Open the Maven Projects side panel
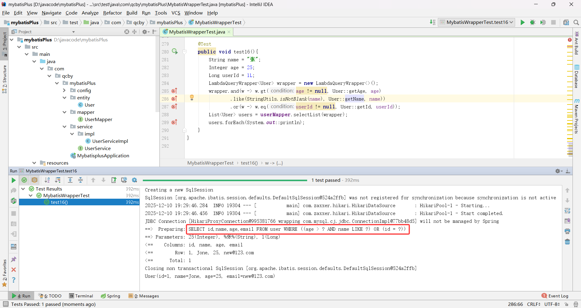The image size is (581, 308). point(577,116)
